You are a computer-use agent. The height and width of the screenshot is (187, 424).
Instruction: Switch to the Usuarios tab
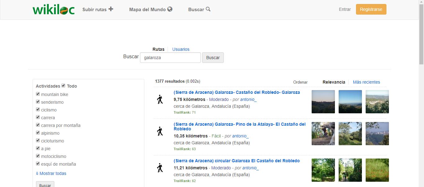[x=181, y=49]
